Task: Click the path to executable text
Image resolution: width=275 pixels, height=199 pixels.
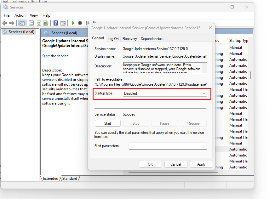Action: tap(151, 84)
